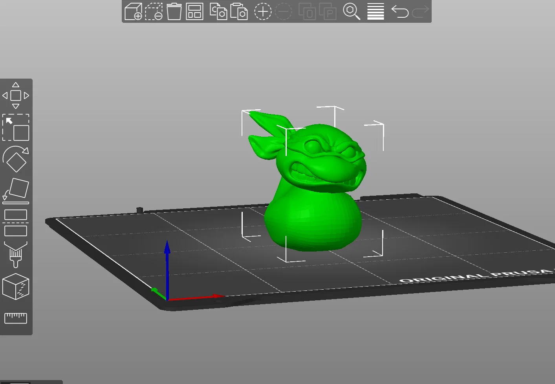555x384 pixels.
Task: Select the Rotate tool
Action: 16,159
